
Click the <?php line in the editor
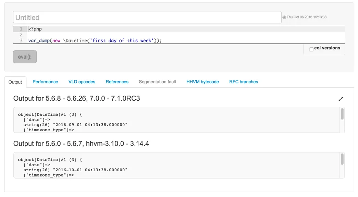pos(35,29)
